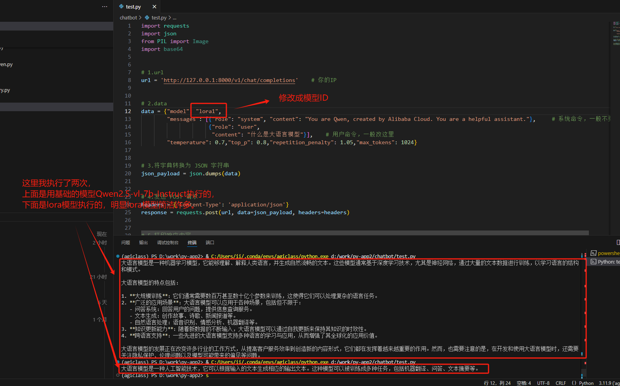Click the 1 个月 timeline entry
This screenshot has width=620, height=386.
pyautogui.click(x=100, y=320)
